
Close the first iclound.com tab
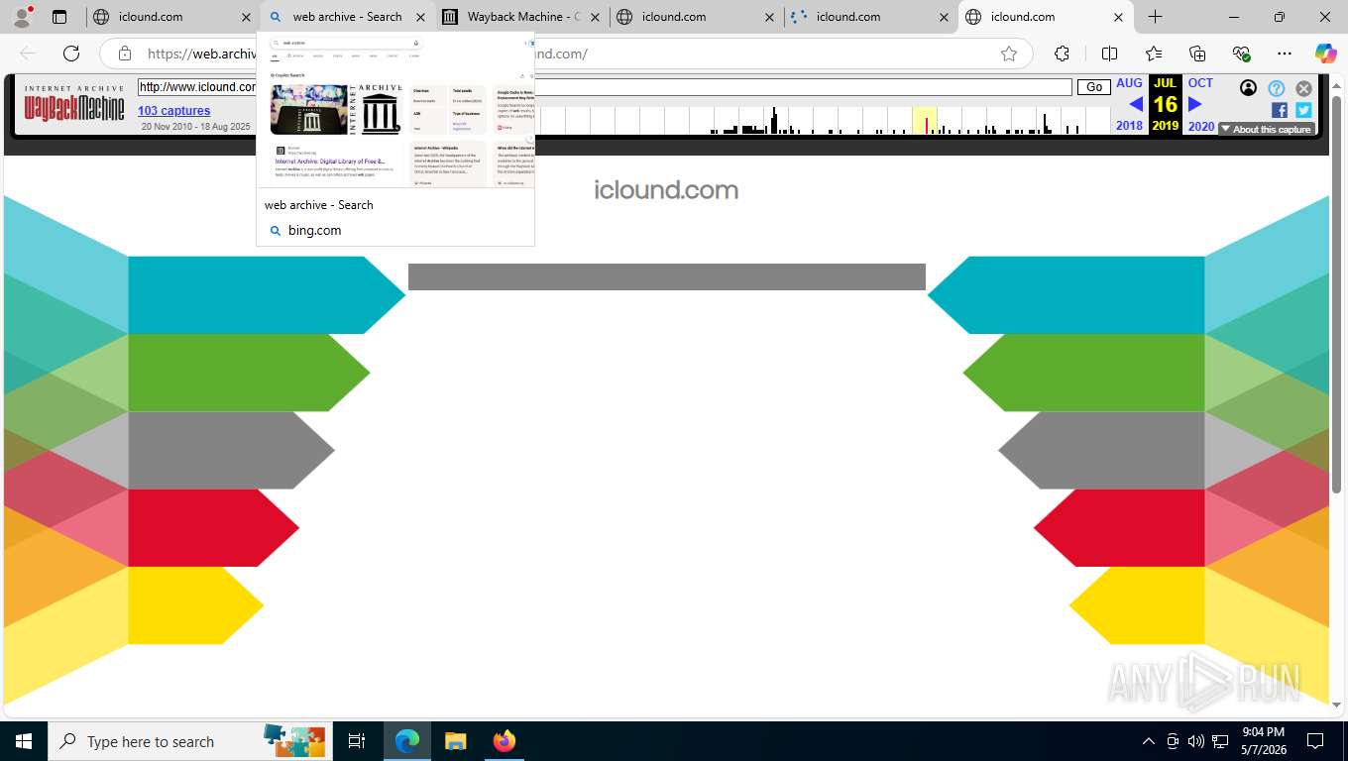tap(246, 17)
